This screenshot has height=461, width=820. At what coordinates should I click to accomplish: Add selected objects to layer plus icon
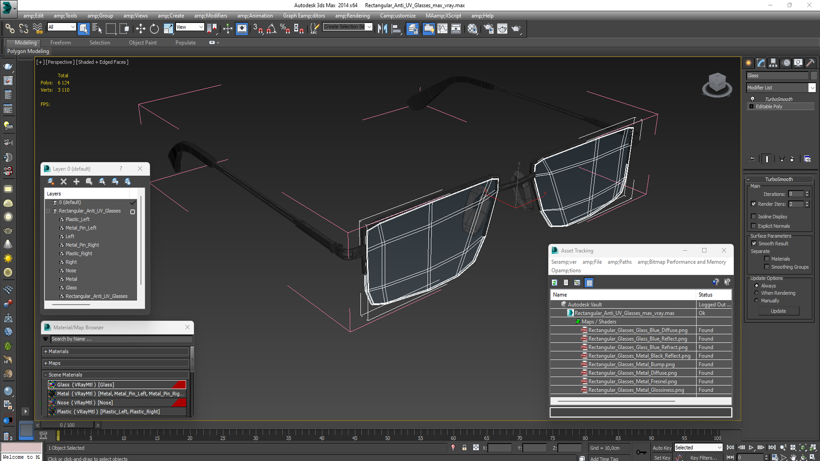tap(76, 181)
